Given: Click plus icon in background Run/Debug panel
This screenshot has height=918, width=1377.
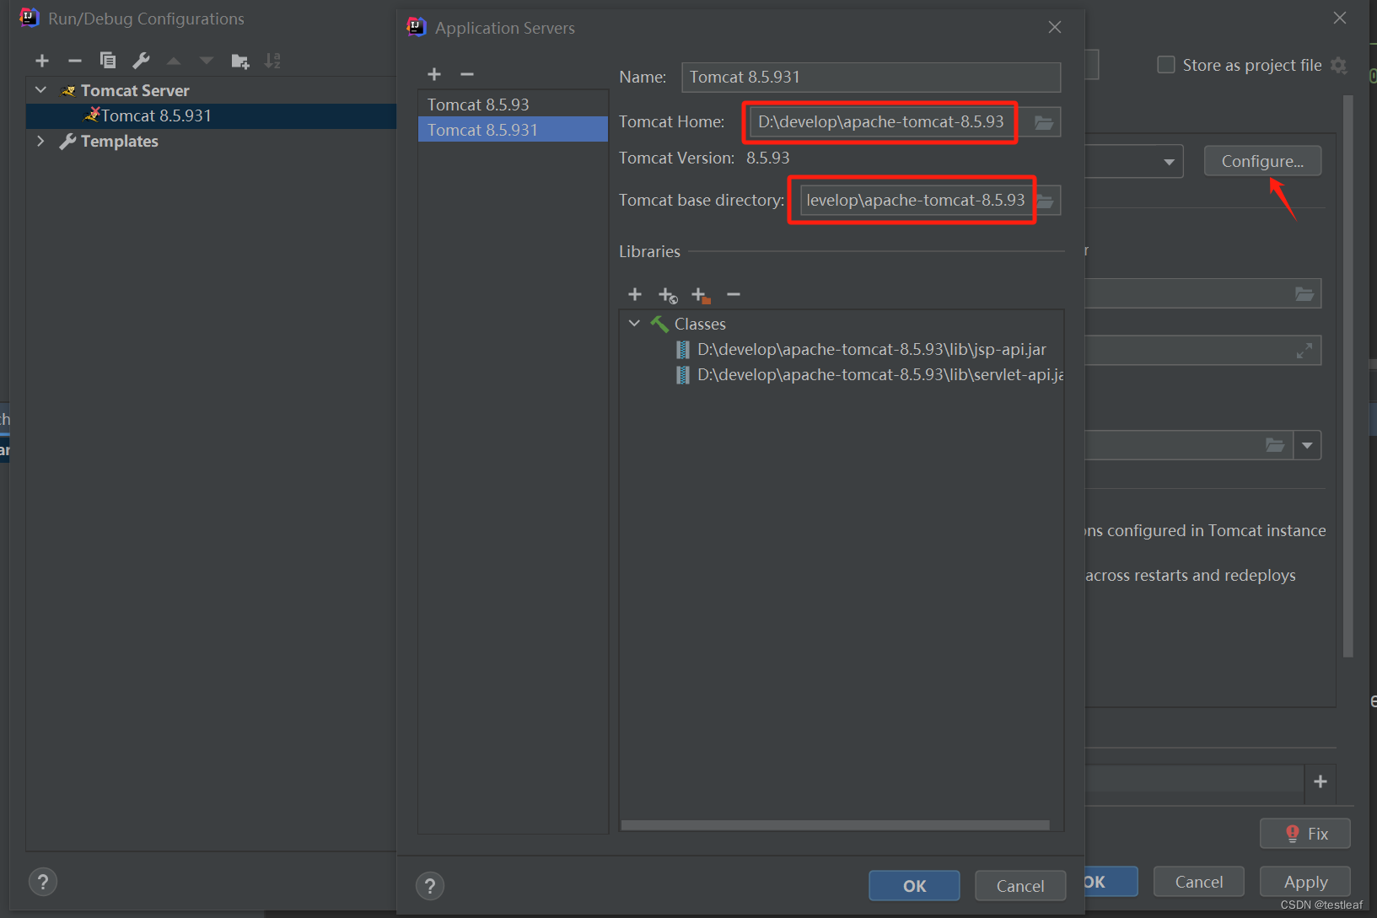Looking at the screenshot, I should (x=1321, y=781).
